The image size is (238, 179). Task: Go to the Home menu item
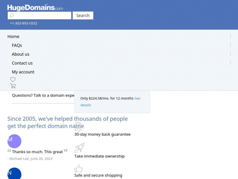[x=13, y=37]
